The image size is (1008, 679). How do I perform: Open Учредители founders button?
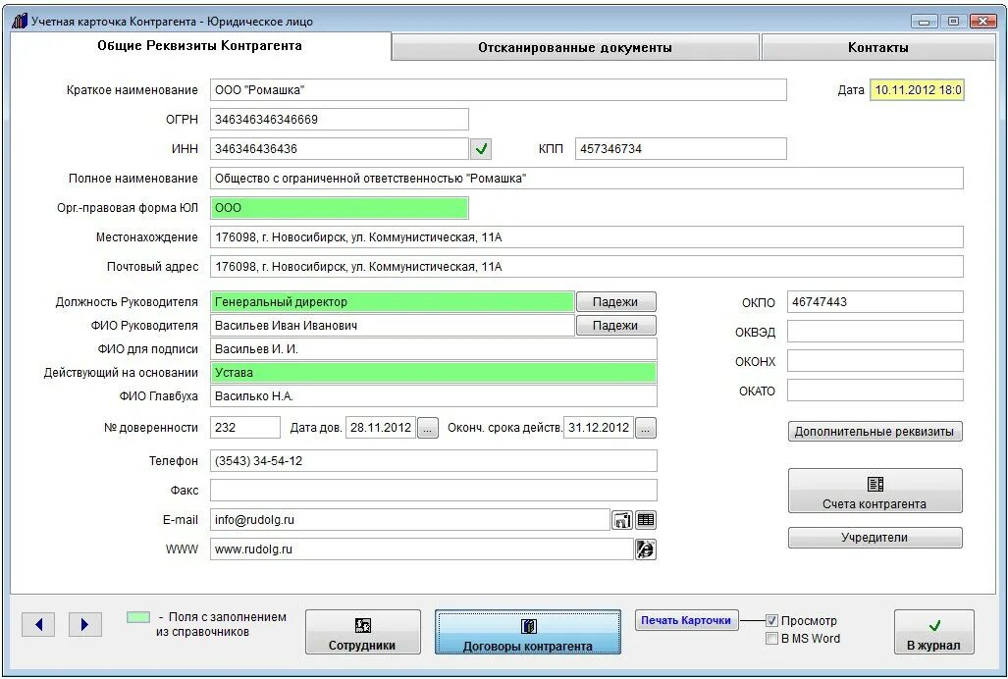(x=875, y=538)
